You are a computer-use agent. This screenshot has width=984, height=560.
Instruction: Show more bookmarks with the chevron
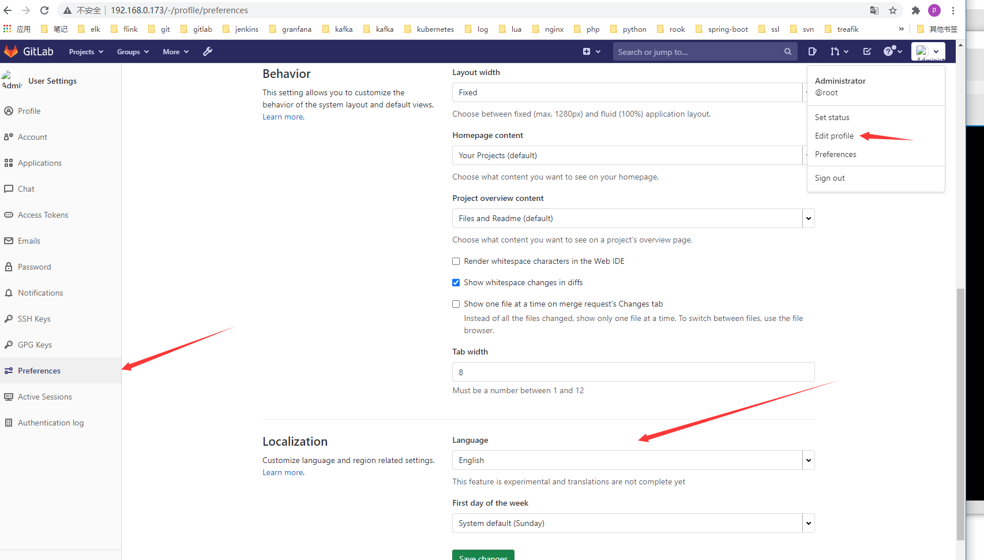coord(902,29)
